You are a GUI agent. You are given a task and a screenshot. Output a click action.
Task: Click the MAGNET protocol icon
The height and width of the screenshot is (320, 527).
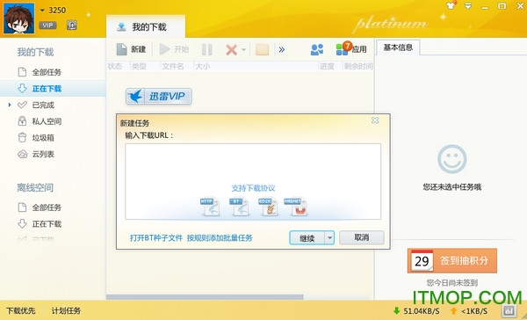pos(296,207)
